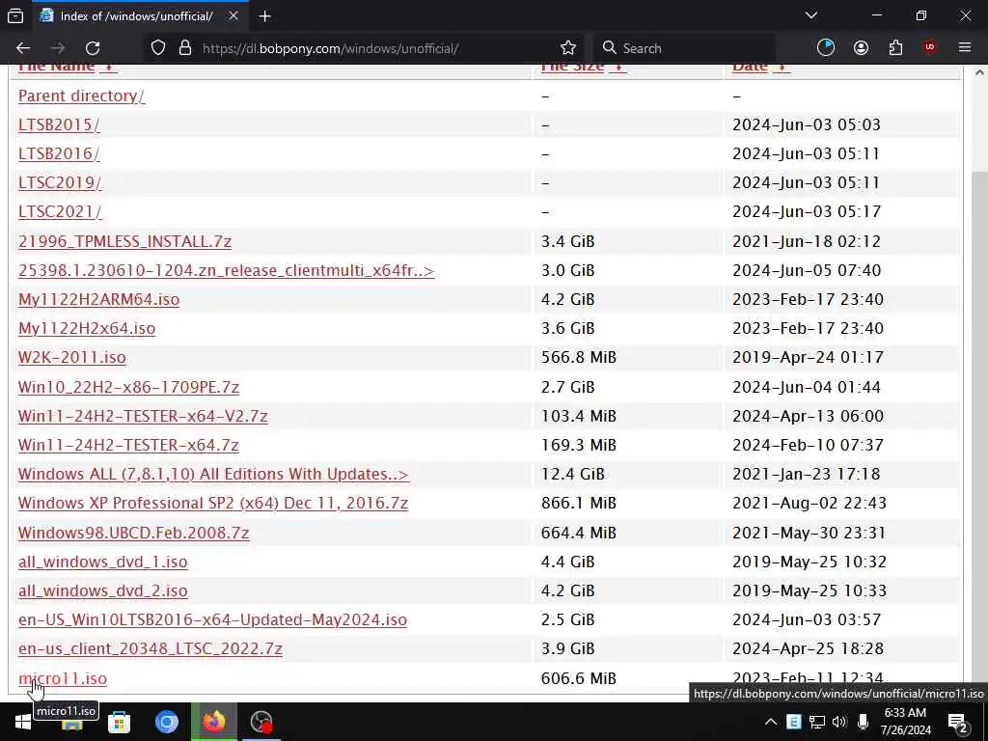
Task: Reload the page with the refresh icon
Action: click(93, 48)
